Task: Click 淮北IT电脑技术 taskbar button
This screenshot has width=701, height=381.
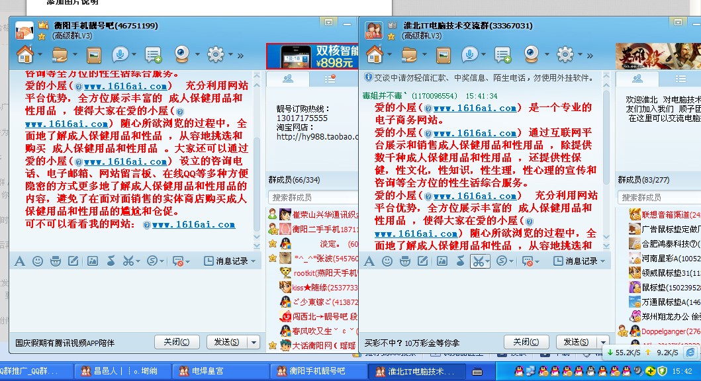Action: pos(416,371)
